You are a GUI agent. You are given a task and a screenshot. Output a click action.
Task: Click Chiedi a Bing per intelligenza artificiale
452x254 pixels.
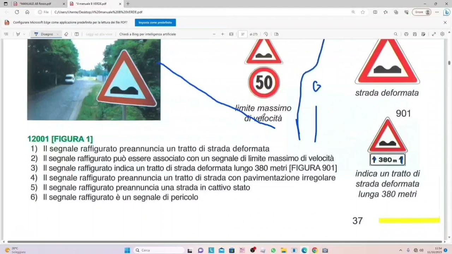pos(148,34)
